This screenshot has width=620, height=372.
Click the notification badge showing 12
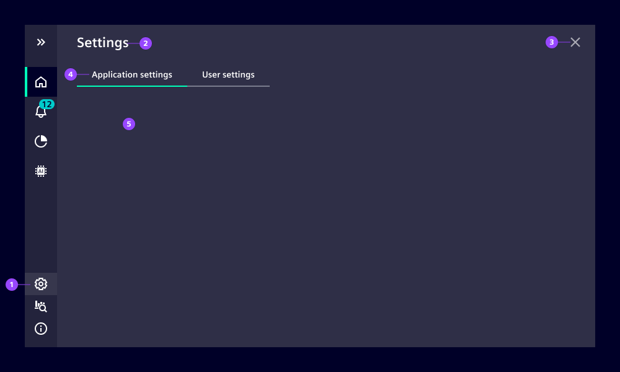tap(45, 105)
